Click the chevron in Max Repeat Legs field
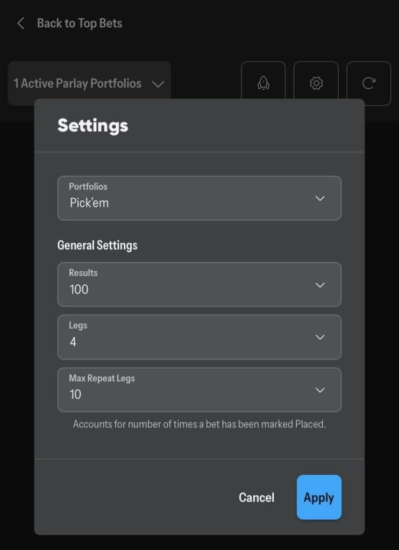399x550 pixels. (320, 390)
